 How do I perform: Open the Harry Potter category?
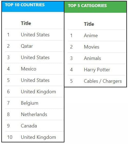(97, 70)
